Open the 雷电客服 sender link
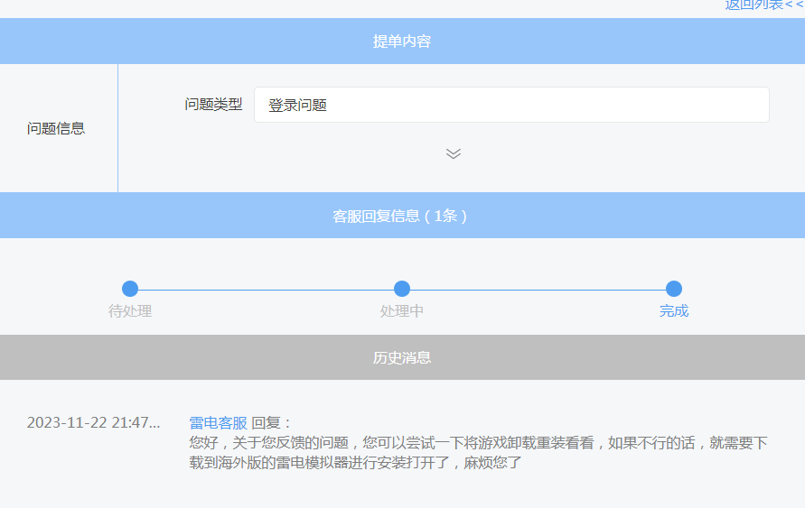The height and width of the screenshot is (508, 805). (218, 422)
